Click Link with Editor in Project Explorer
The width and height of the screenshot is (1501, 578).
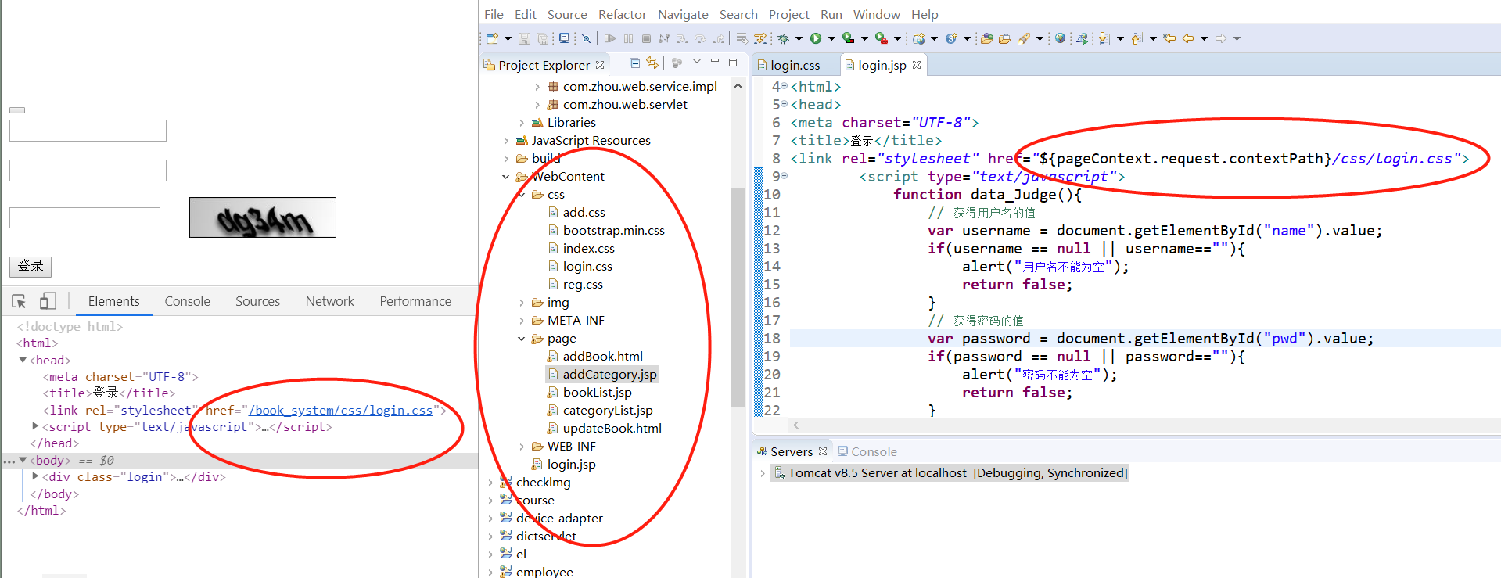(652, 63)
